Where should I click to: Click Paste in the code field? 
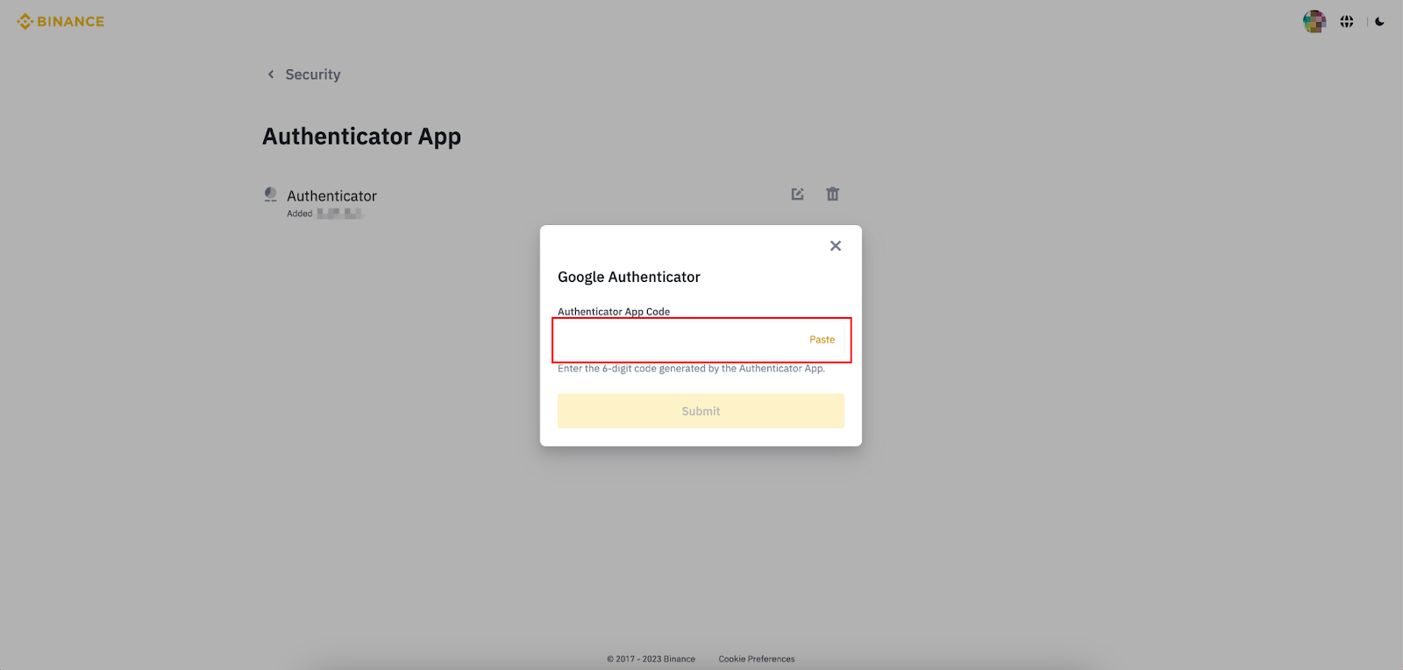[x=822, y=340]
